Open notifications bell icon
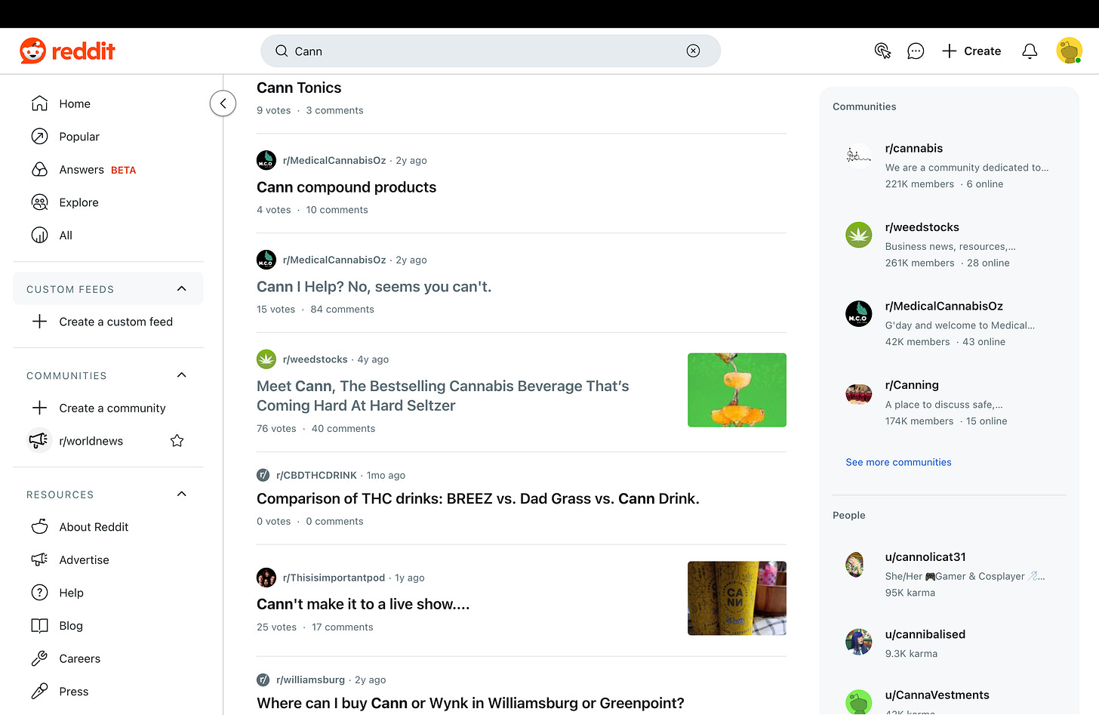Image resolution: width=1099 pixels, height=715 pixels. [x=1030, y=51]
